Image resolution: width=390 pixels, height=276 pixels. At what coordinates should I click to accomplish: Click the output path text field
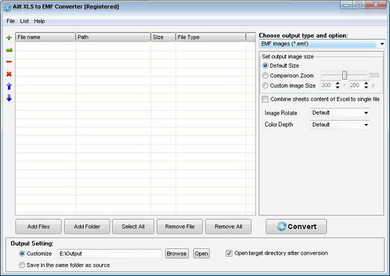click(109, 254)
